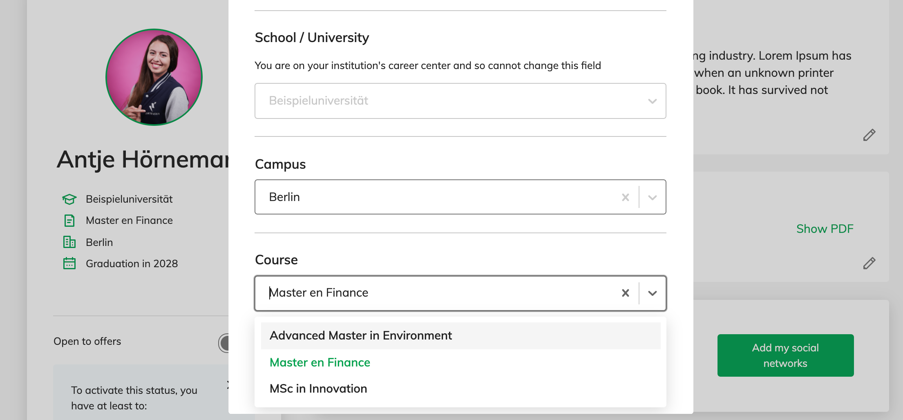Click the document icon beside Master en Finance
The width and height of the screenshot is (903, 420).
[69, 221]
